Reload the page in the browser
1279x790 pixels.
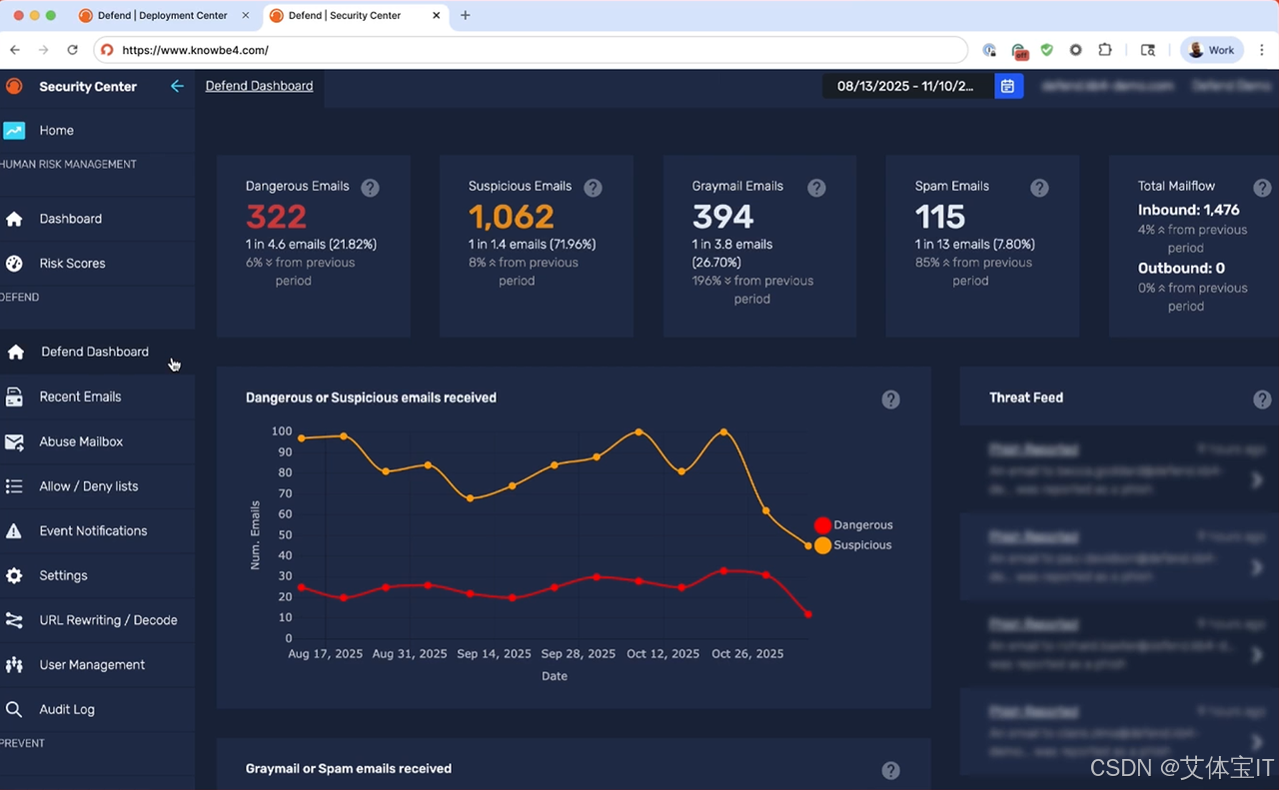(72, 50)
